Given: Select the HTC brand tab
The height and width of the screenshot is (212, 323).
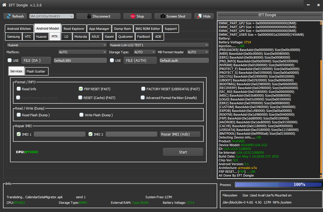Looking at the screenshot, I should coord(28,36).
